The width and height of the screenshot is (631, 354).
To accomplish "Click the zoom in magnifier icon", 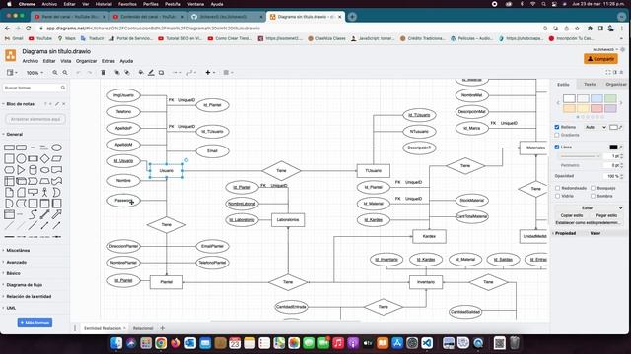I will pyautogui.click(x=55, y=73).
